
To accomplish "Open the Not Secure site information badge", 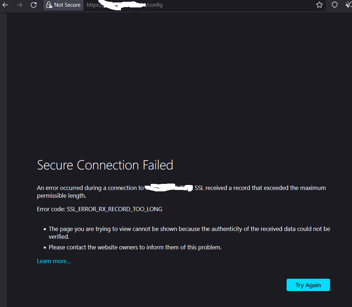I will pos(63,5).
